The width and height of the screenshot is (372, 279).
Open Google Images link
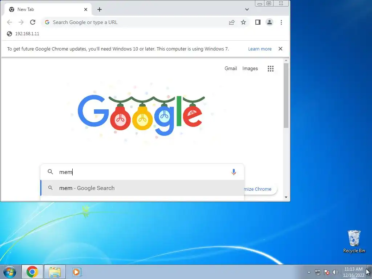click(250, 69)
